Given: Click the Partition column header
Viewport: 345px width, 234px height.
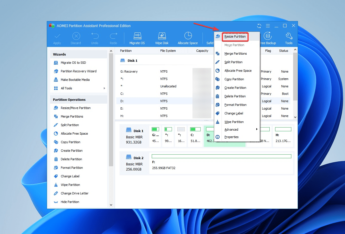Looking at the screenshot, I should [x=126, y=51].
